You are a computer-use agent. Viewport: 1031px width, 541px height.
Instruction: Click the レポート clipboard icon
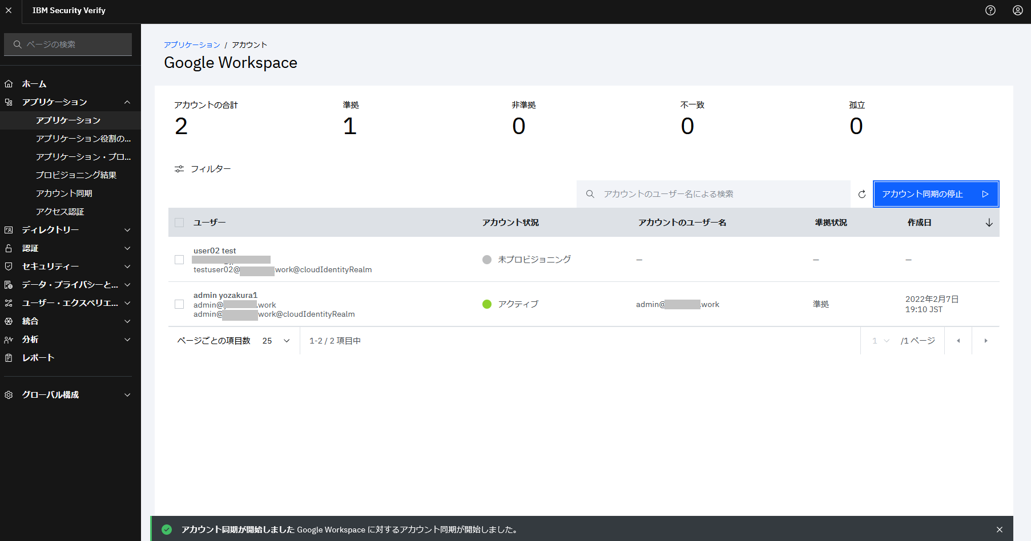pyautogui.click(x=9, y=358)
